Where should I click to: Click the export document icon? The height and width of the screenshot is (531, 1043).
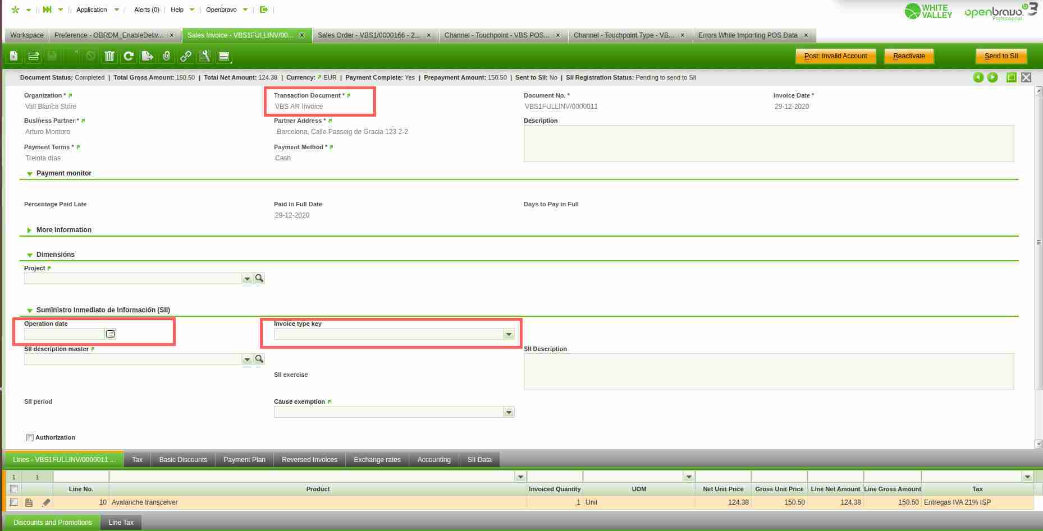point(147,56)
